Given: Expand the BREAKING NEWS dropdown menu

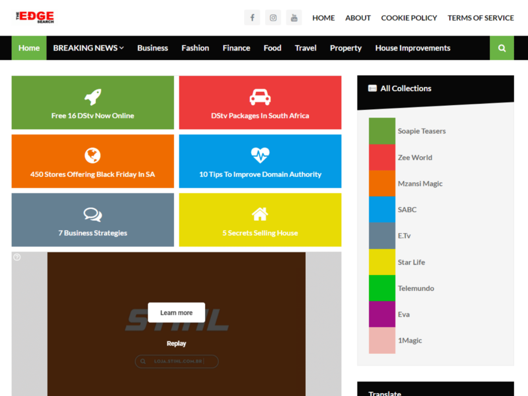Looking at the screenshot, I should click(x=88, y=48).
